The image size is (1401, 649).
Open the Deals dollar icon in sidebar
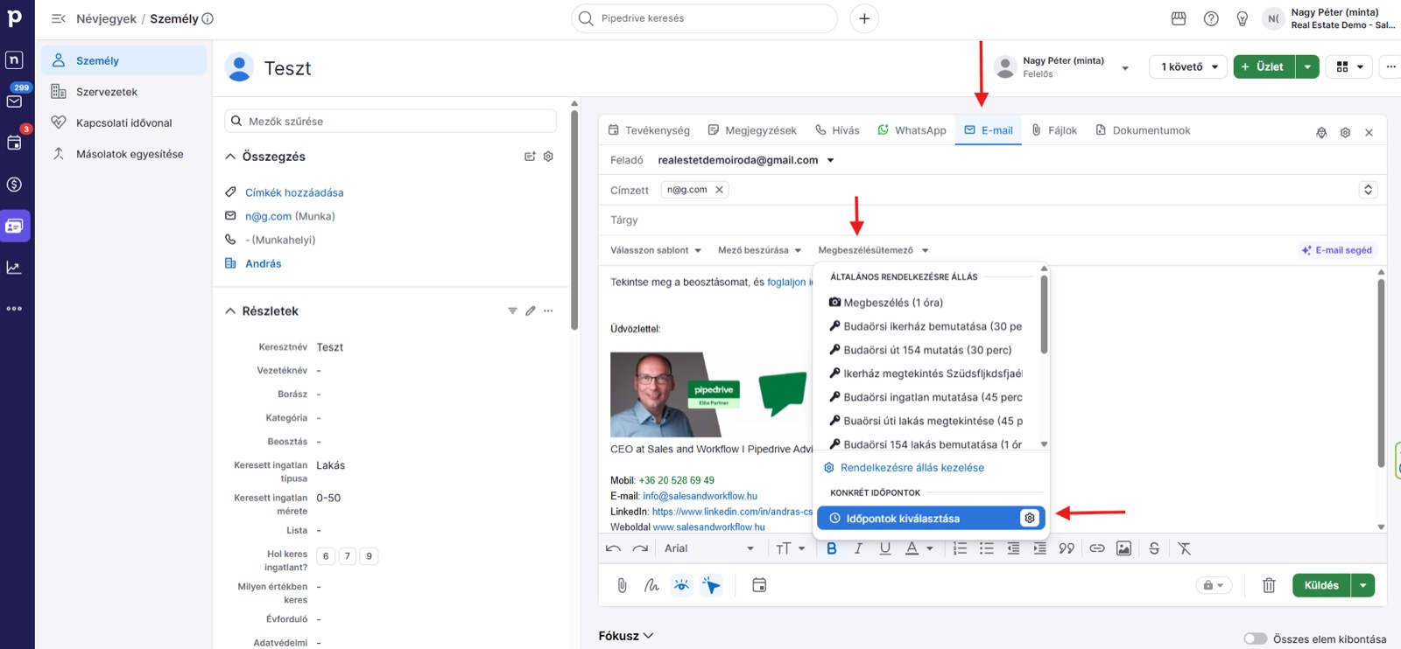tap(14, 185)
